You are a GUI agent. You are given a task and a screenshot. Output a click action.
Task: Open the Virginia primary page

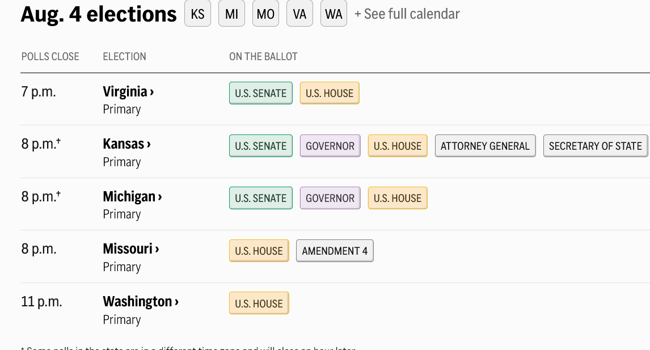[129, 92]
